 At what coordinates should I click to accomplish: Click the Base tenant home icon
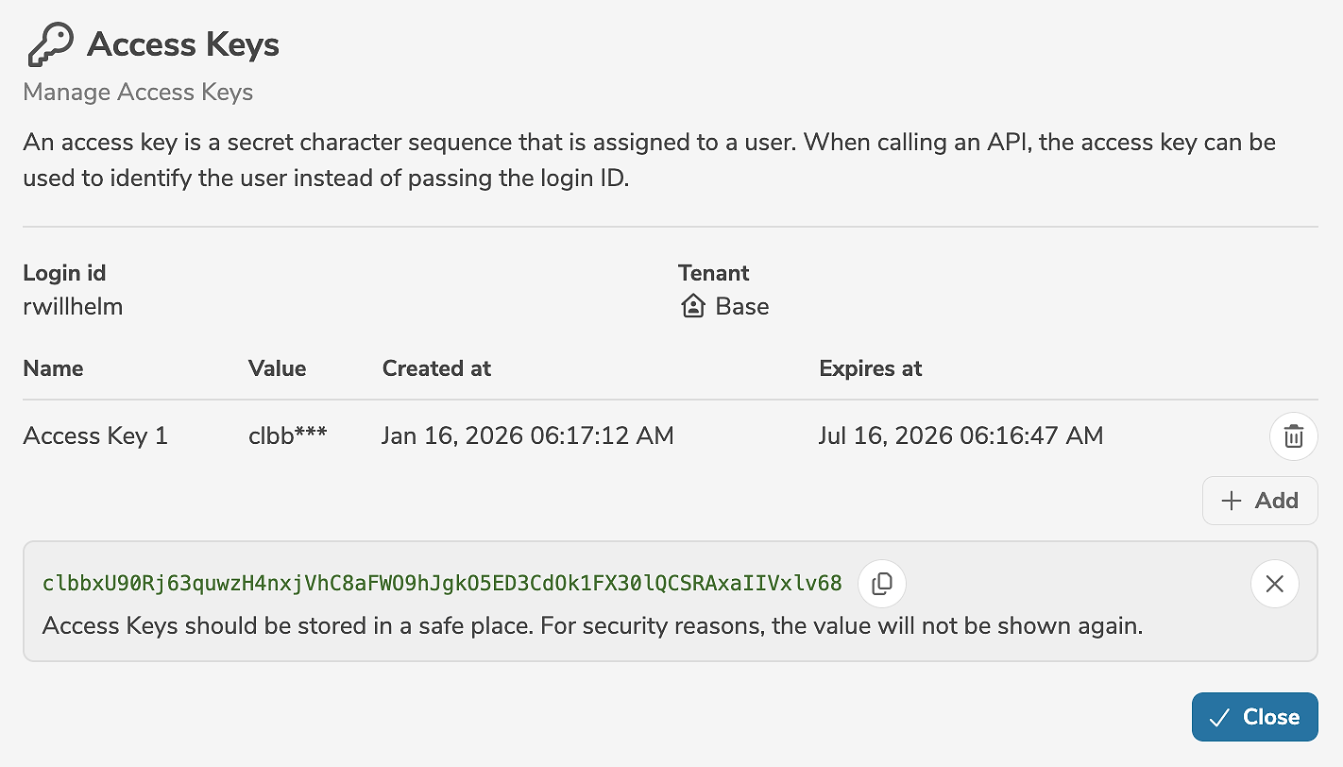point(693,307)
